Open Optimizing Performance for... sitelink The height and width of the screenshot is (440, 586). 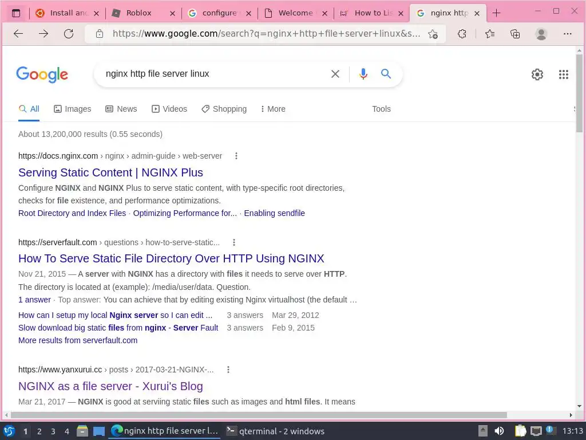(185, 213)
